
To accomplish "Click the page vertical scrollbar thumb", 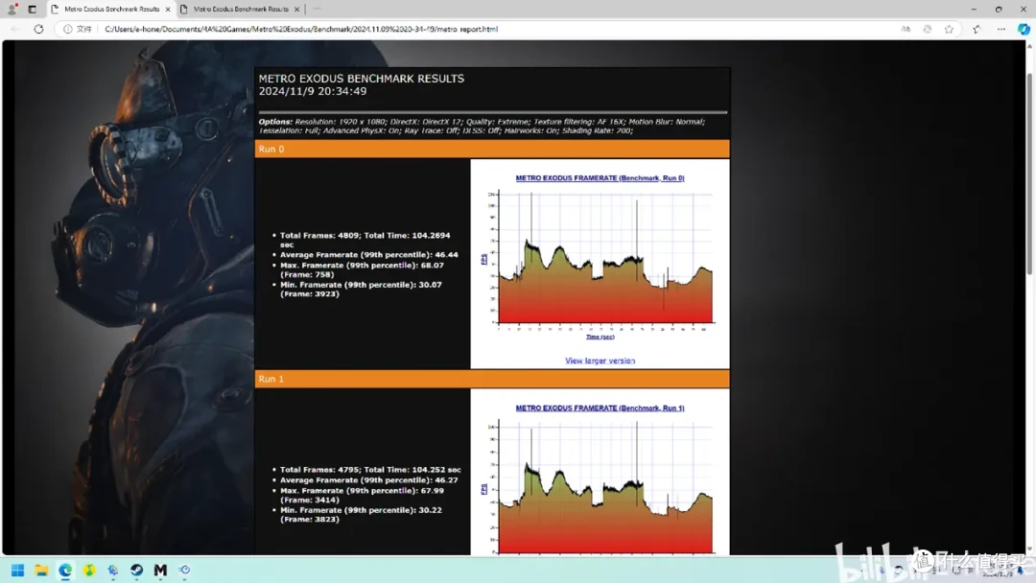I will click(1028, 174).
